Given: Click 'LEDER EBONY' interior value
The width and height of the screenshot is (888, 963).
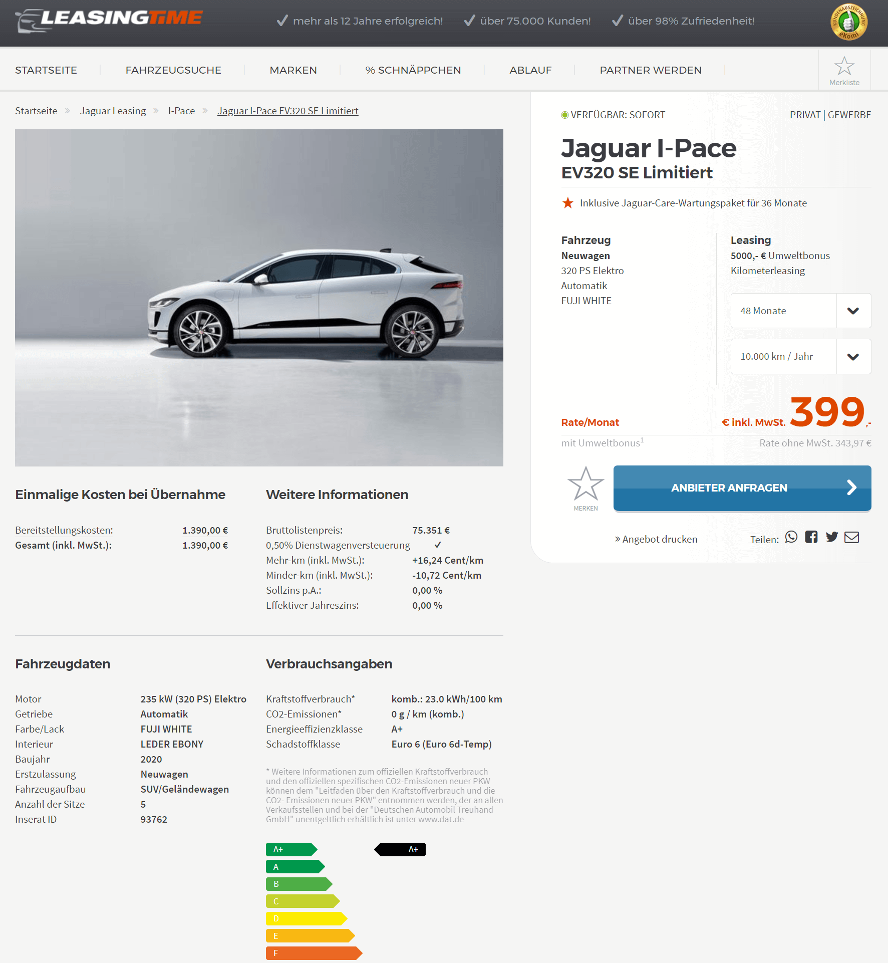Looking at the screenshot, I should point(172,744).
